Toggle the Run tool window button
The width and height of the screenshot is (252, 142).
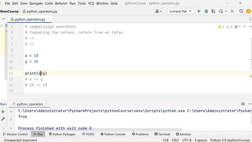(38, 134)
